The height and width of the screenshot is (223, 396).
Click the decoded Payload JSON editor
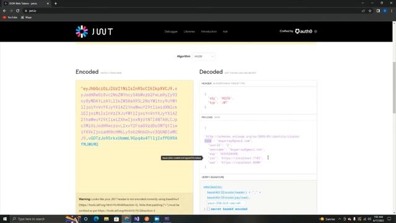(258, 147)
